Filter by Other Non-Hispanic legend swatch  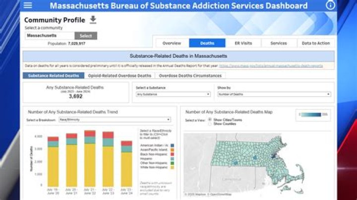(173, 163)
